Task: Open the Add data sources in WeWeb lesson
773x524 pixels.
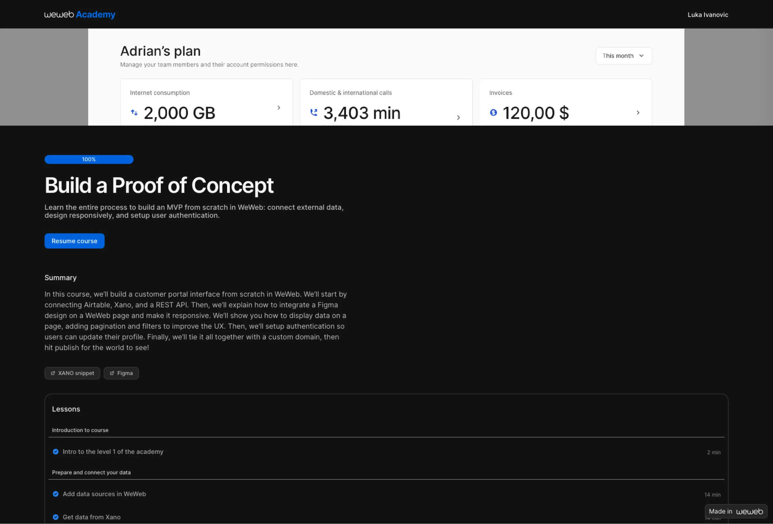Action: tap(104, 494)
